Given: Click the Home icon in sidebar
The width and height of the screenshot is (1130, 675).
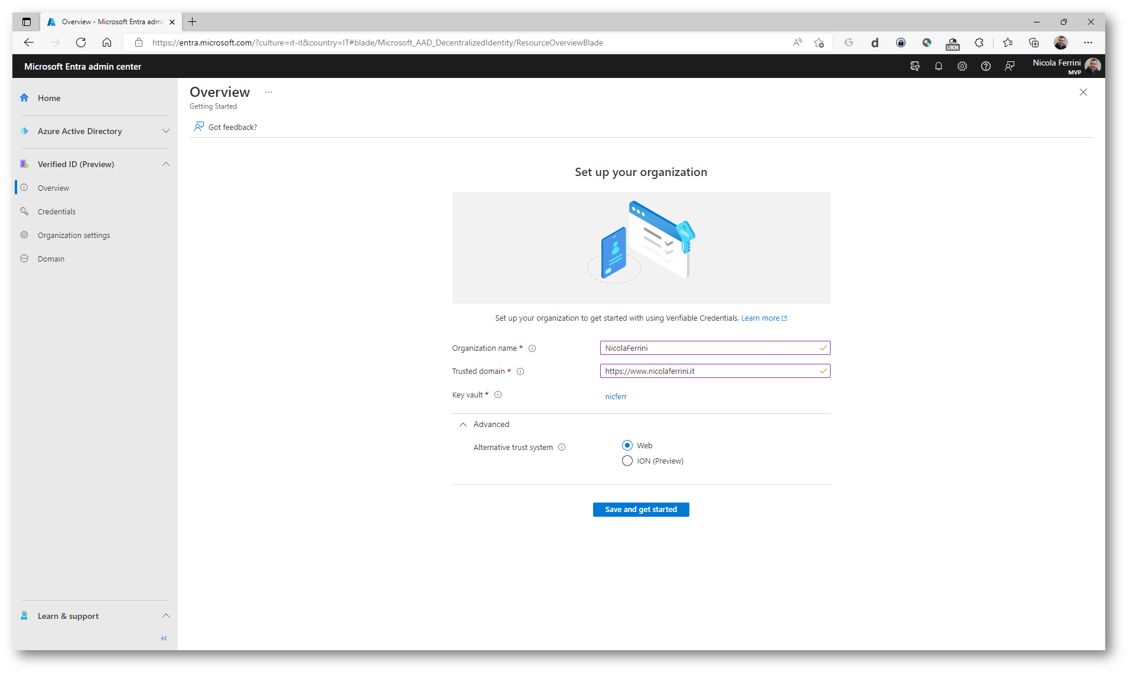Looking at the screenshot, I should click(x=24, y=98).
